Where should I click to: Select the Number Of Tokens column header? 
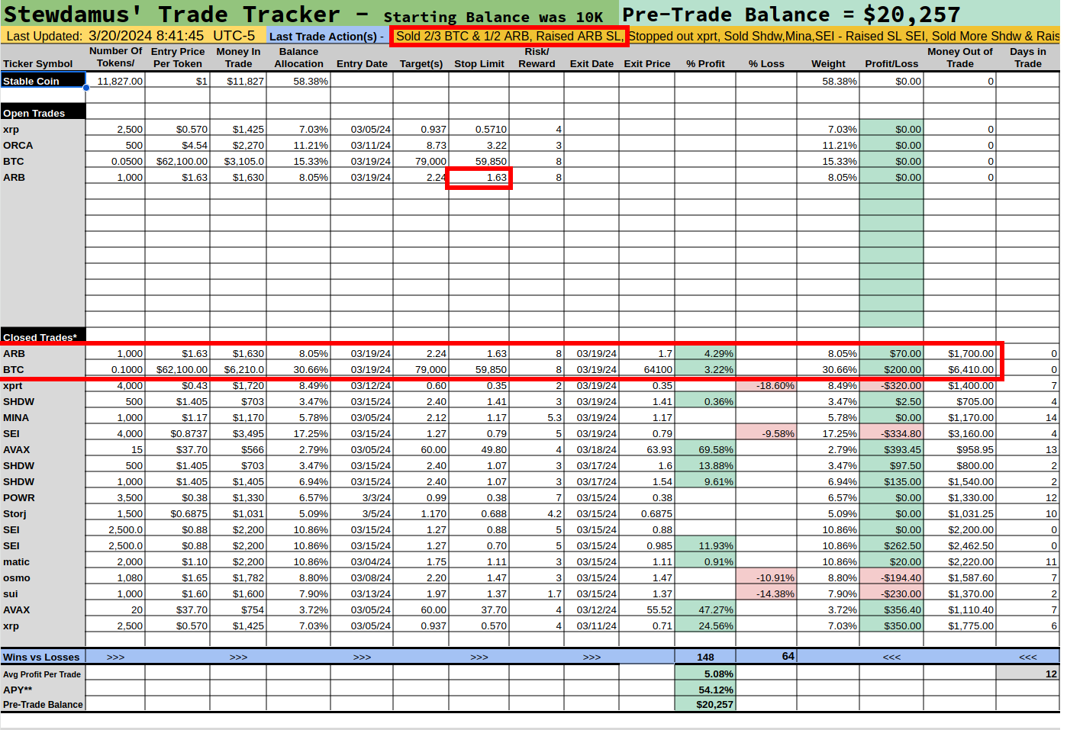[x=115, y=57]
